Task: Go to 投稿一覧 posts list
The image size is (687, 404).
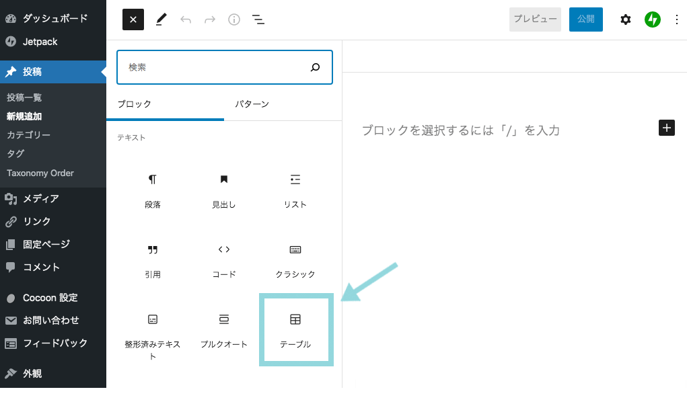Action: click(x=24, y=97)
